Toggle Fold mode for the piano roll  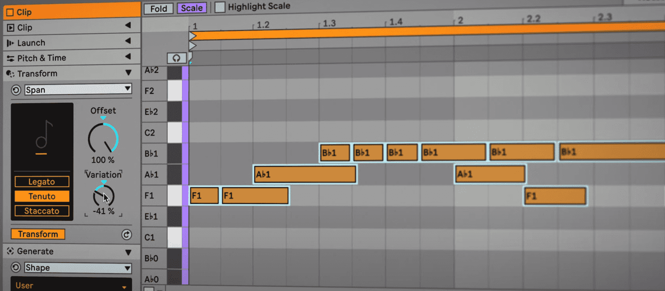coord(158,8)
